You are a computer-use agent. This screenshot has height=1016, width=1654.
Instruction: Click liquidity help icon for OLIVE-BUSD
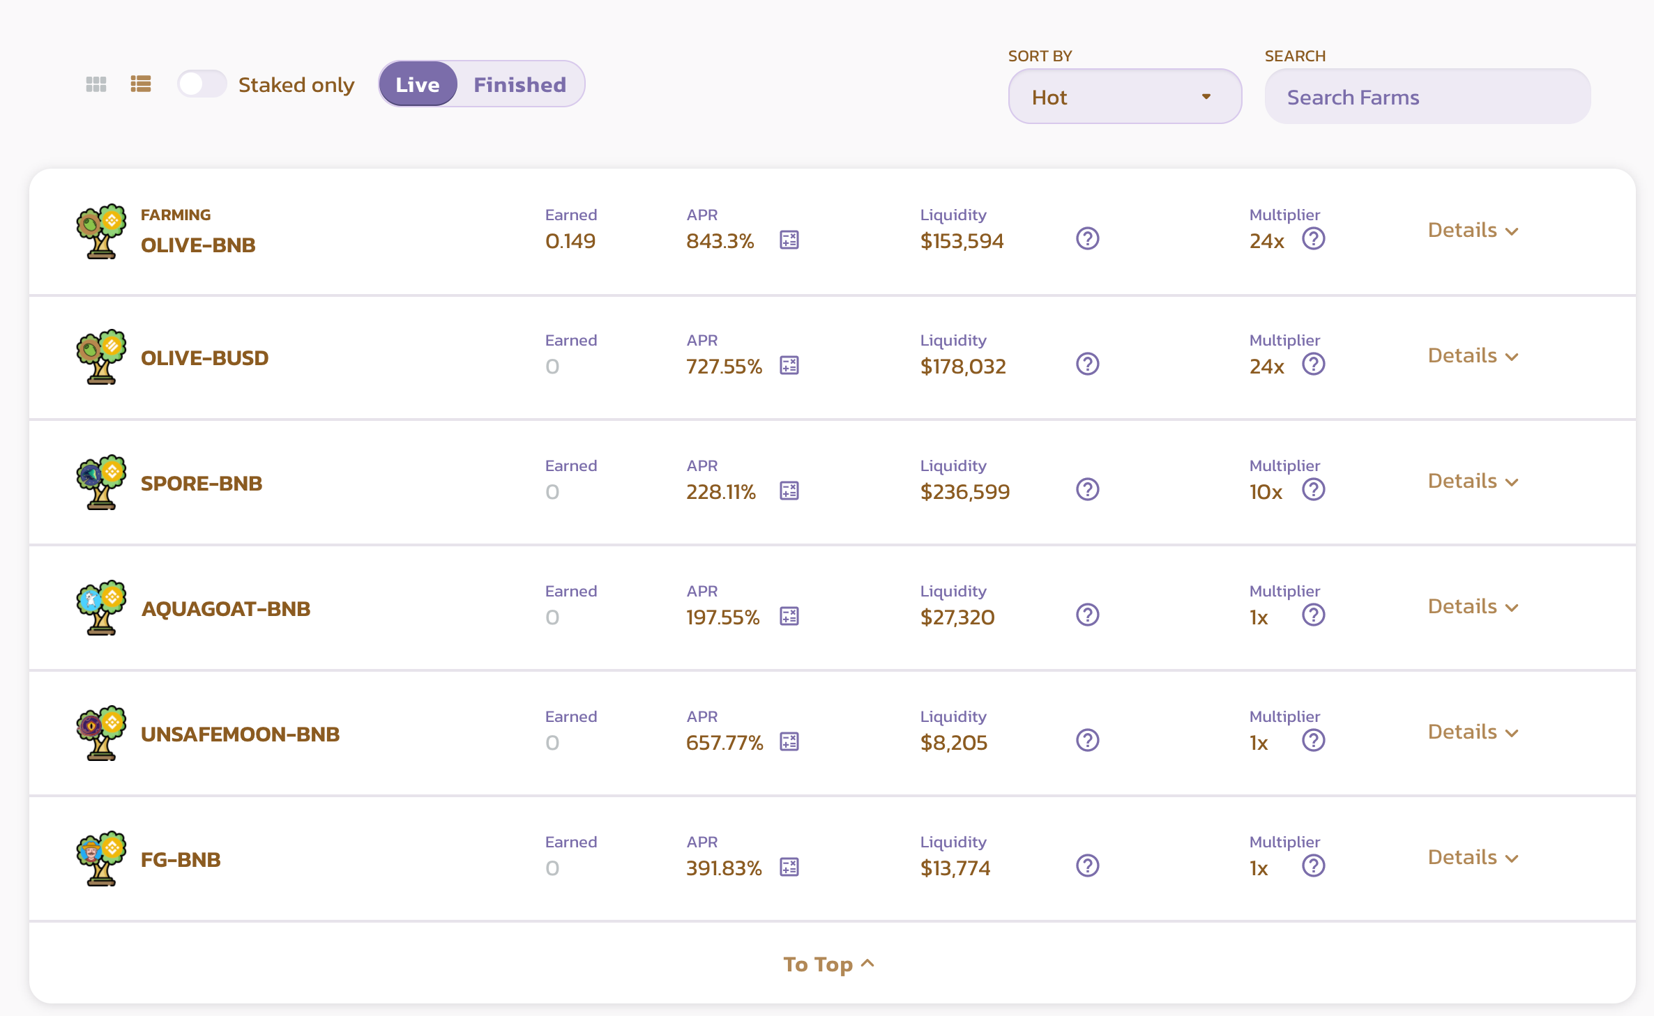pos(1087,364)
